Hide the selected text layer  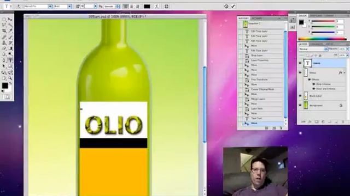300,63
